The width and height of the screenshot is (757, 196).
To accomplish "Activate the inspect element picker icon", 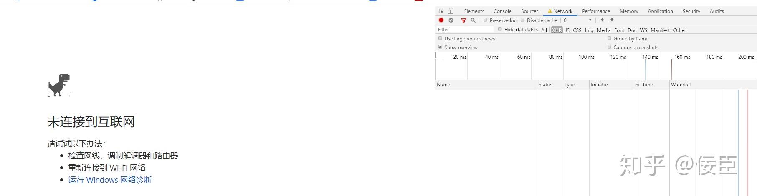I will [441, 11].
